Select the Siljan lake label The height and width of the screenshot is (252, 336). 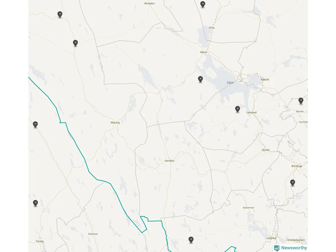230,82
